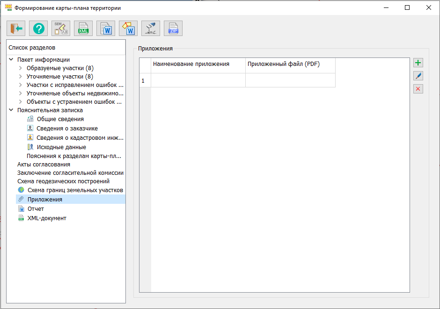The width and height of the screenshot is (440, 309).
Task: Select XML-документ in the section list
Action: [47, 218]
